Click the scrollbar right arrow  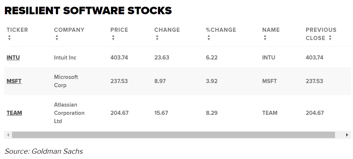(347, 135)
